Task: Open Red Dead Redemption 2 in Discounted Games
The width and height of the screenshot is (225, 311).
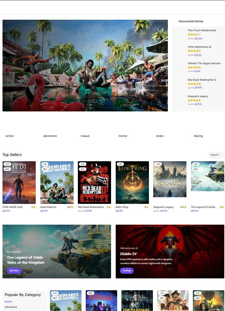Action: click(202, 80)
